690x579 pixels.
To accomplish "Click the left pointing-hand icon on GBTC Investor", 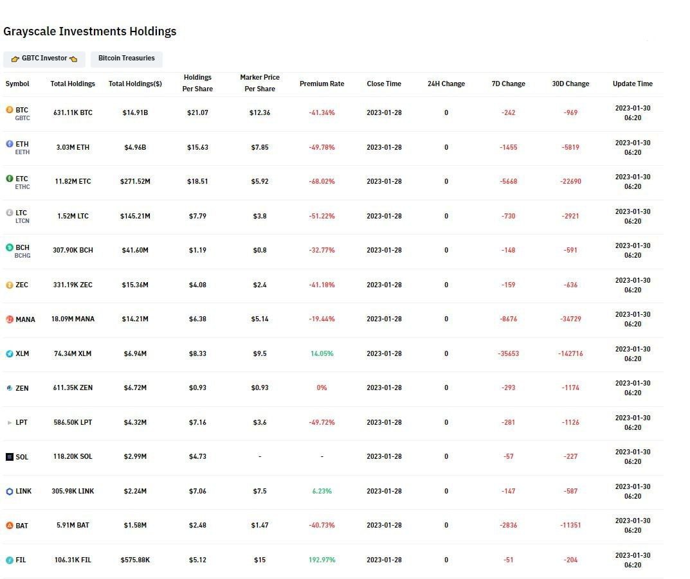I will point(15,58).
